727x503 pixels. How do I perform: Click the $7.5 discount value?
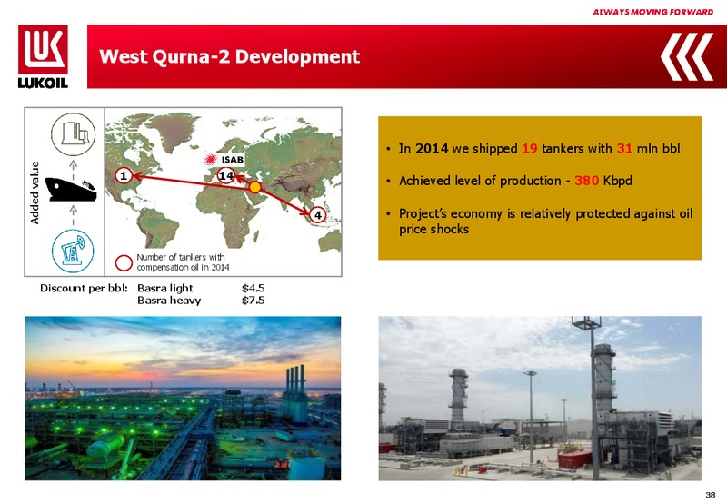coord(254,301)
